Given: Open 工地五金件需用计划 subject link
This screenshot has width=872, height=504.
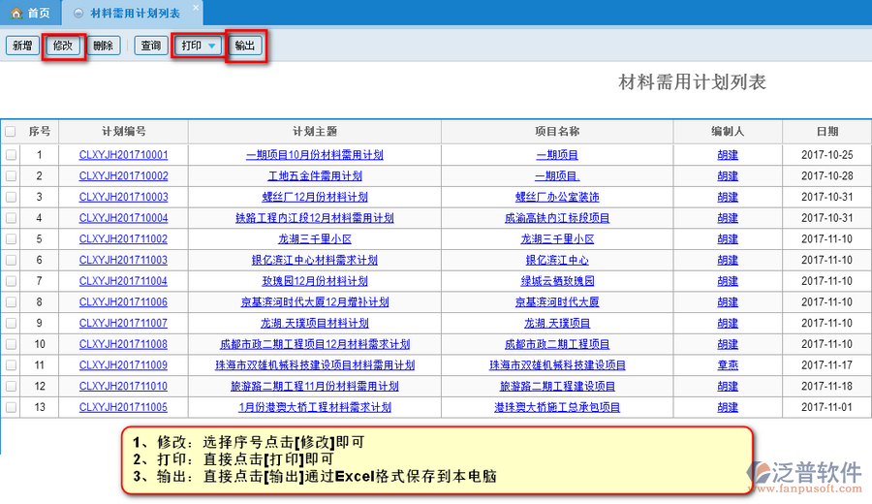Looking at the screenshot, I should (315, 175).
